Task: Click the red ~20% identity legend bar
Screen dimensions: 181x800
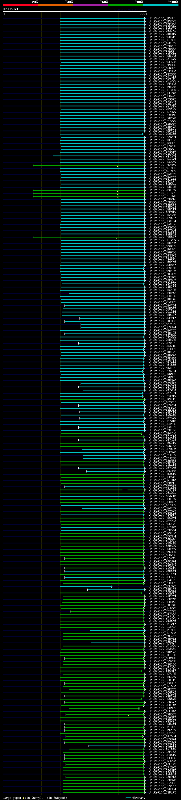Action: tap(20, 5)
